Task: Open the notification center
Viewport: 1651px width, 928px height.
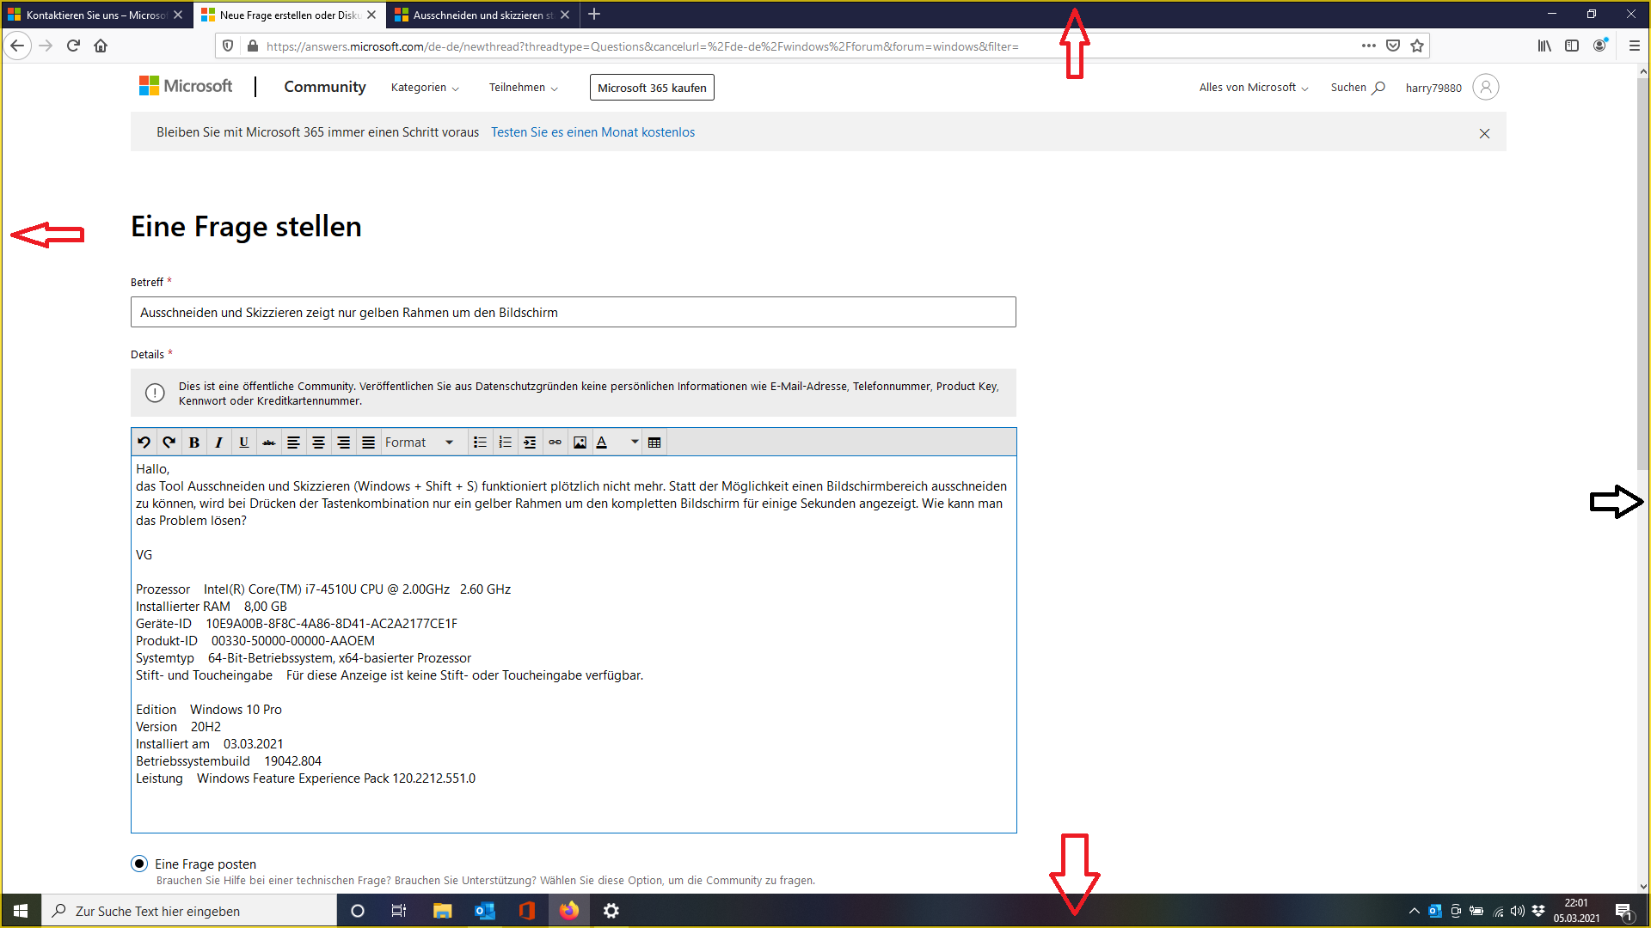Action: [x=1623, y=911]
